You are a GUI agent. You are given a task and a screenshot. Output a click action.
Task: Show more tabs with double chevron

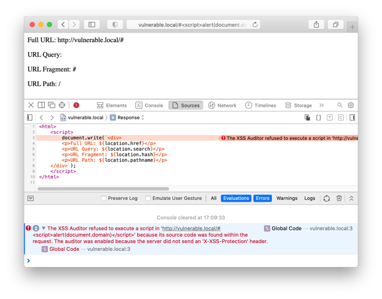click(x=322, y=105)
